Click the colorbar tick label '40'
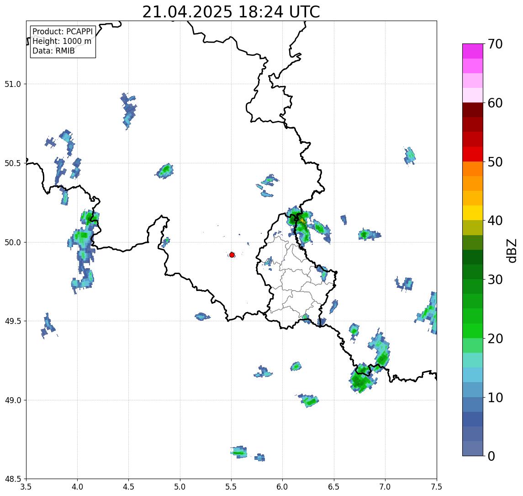The width and height of the screenshot is (523, 496). pyautogui.click(x=495, y=221)
